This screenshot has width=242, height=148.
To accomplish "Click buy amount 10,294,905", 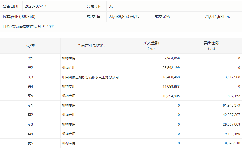I will (x=171, y=96).
